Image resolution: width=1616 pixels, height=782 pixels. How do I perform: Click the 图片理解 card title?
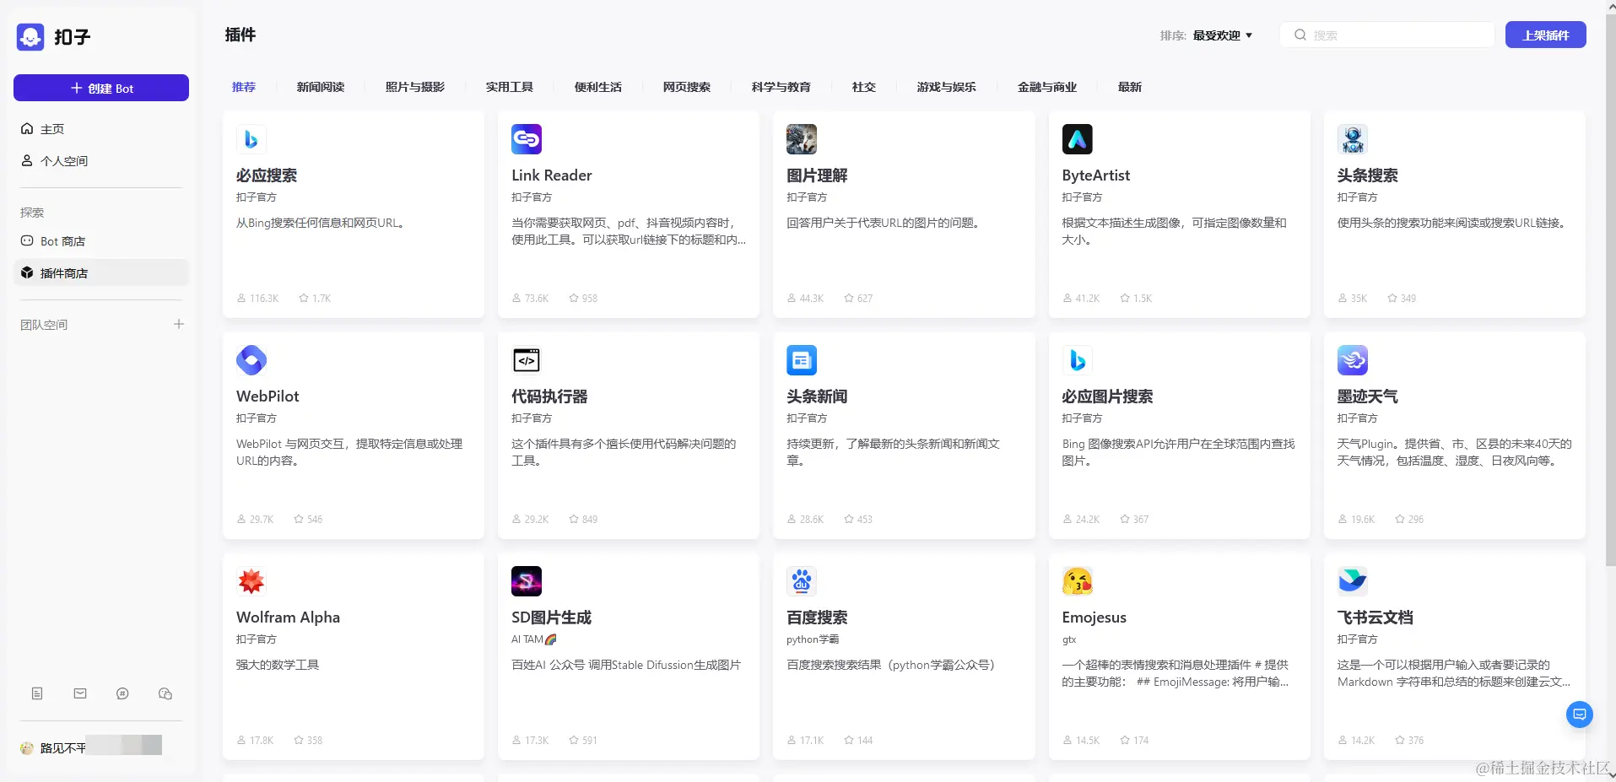(817, 175)
